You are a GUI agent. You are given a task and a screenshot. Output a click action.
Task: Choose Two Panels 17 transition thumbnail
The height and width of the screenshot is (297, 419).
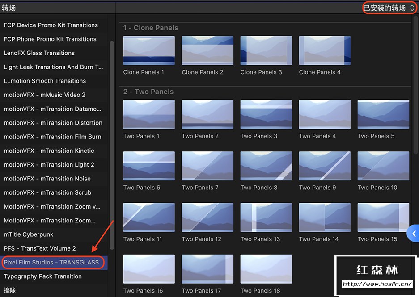207,269
